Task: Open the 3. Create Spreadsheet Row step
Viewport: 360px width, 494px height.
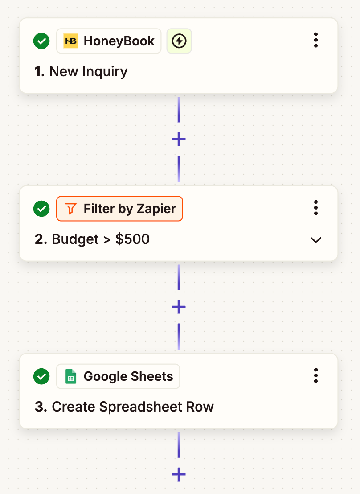Action: pyautogui.click(x=124, y=407)
